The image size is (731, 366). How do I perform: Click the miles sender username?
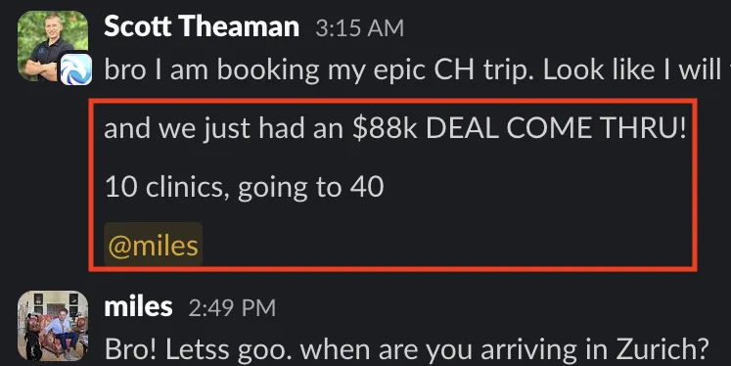click(138, 306)
